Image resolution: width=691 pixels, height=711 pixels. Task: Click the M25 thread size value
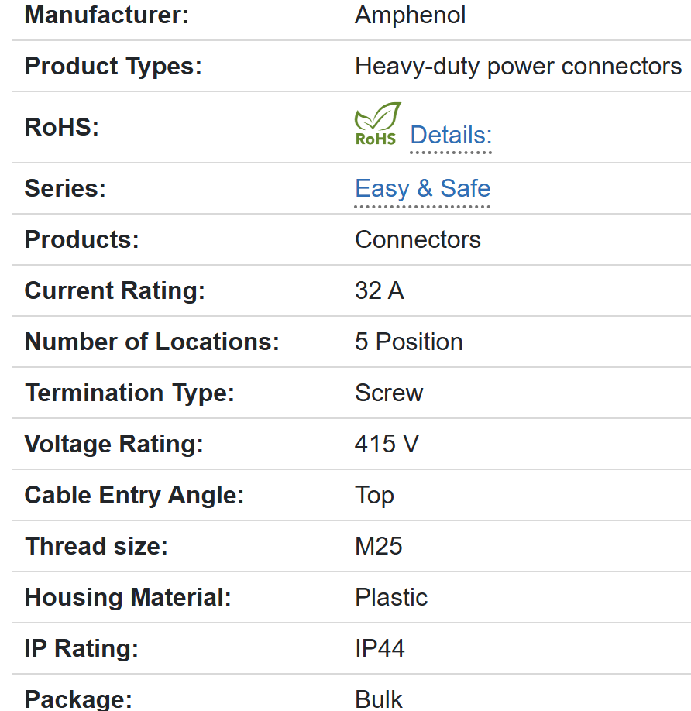(x=378, y=546)
